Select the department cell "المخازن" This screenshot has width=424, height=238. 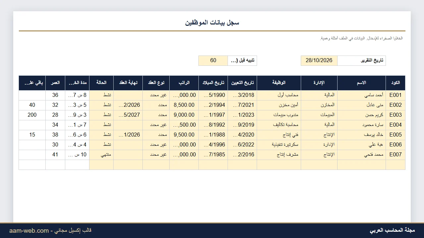(x=319, y=105)
